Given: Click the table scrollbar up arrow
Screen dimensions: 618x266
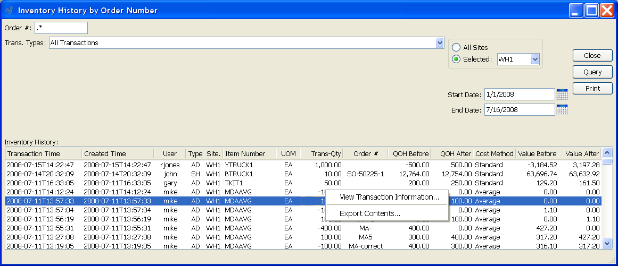Looking at the screenshot, I should (x=607, y=152).
